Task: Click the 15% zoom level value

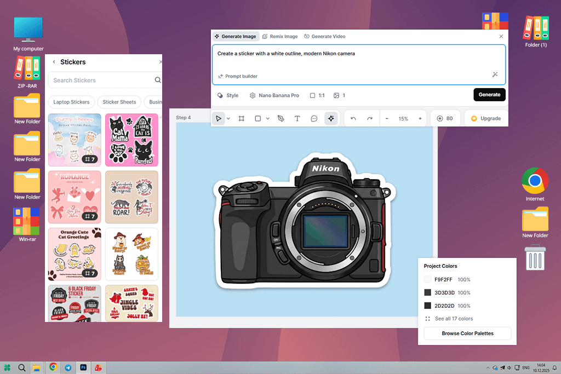Action: point(403,119)
